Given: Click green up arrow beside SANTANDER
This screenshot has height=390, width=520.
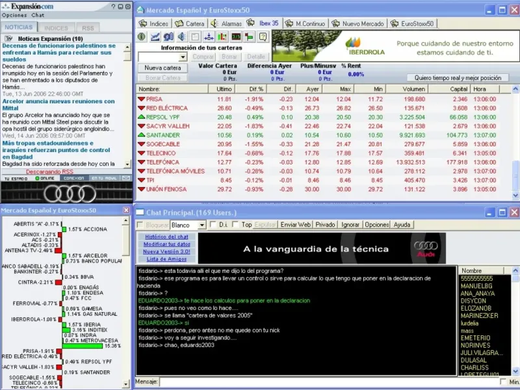Looking at the screenshot, I should (x=142, y=135).
